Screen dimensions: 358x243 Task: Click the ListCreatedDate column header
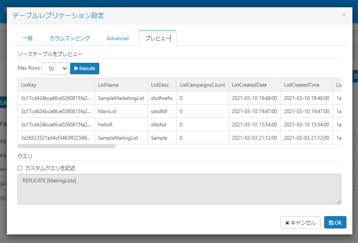(254, 85)
